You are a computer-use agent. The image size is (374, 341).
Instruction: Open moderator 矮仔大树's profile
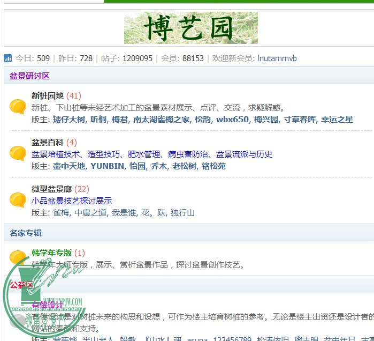tap(68, 120)
